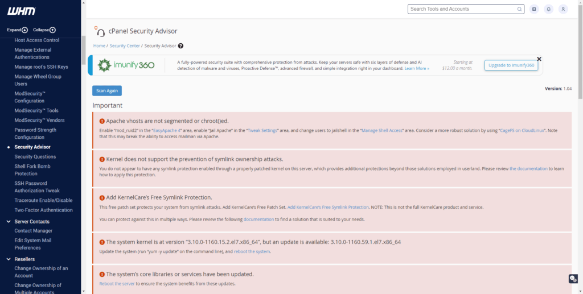The width and height of the screenshot is (583, 294).
Task: Focus the Search Tools and Accounts field
Action: [466, 9]
